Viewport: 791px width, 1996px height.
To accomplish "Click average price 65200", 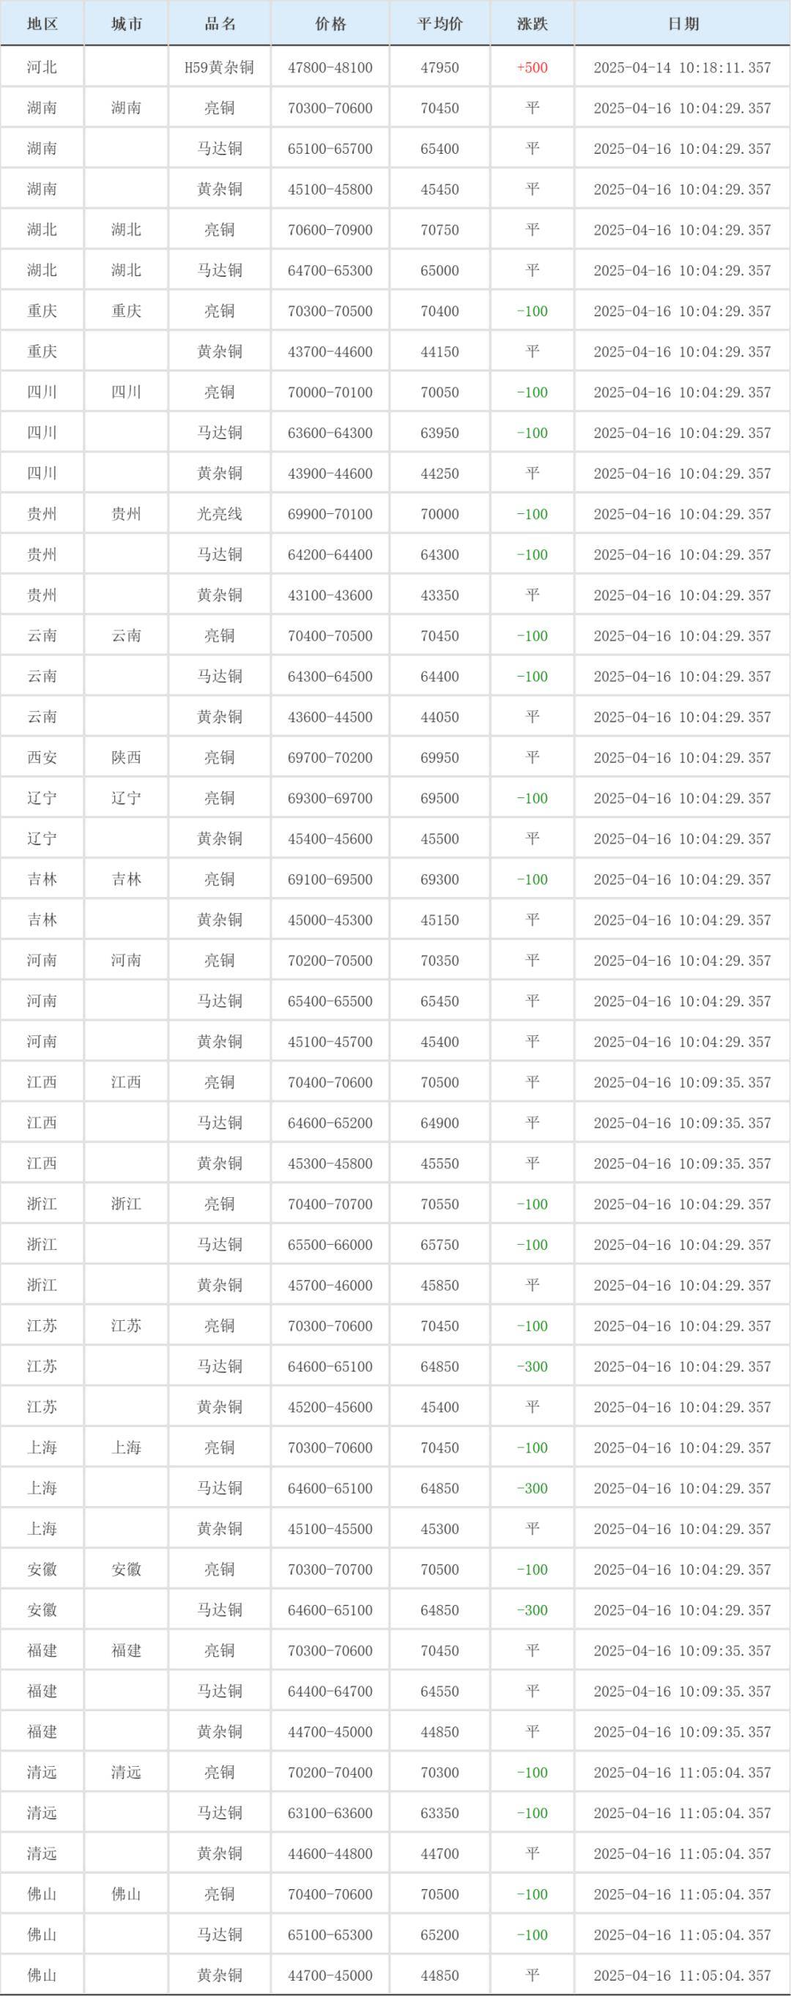I will [440, 1934].
